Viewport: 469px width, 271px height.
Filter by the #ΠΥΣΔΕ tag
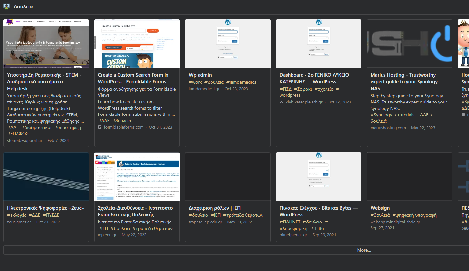(x=51, y=215)
